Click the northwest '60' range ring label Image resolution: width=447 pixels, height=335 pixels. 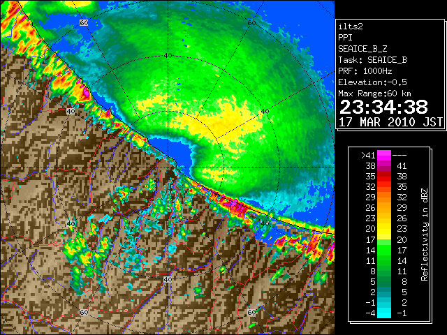84,22
